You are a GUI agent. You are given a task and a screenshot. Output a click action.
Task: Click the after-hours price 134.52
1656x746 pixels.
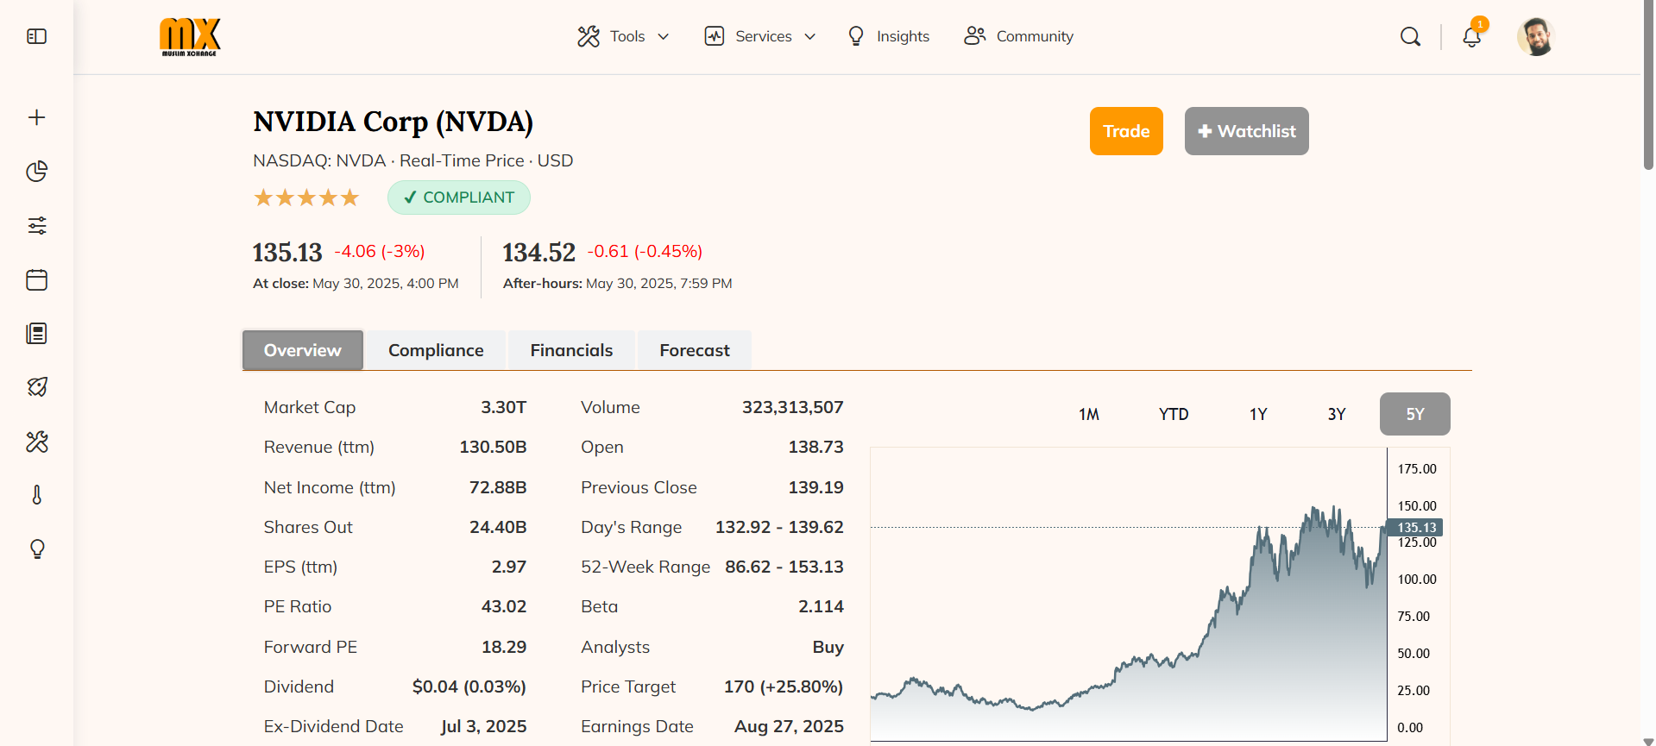[x=539, y=253]
